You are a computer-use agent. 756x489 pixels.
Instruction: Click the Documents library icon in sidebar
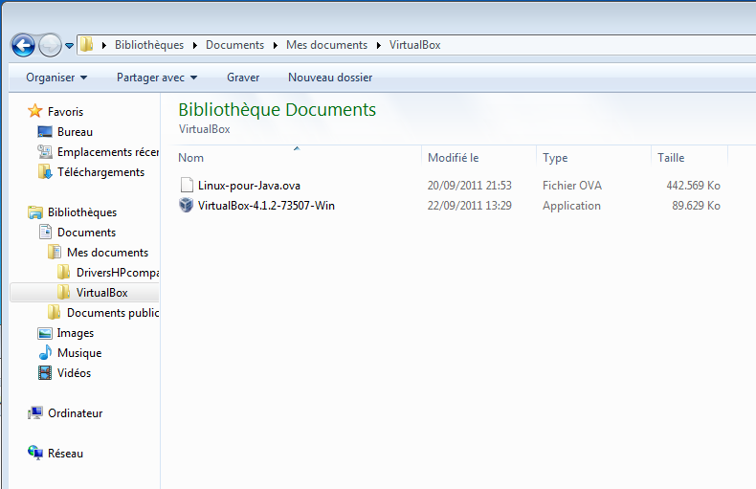coord(45,232)
